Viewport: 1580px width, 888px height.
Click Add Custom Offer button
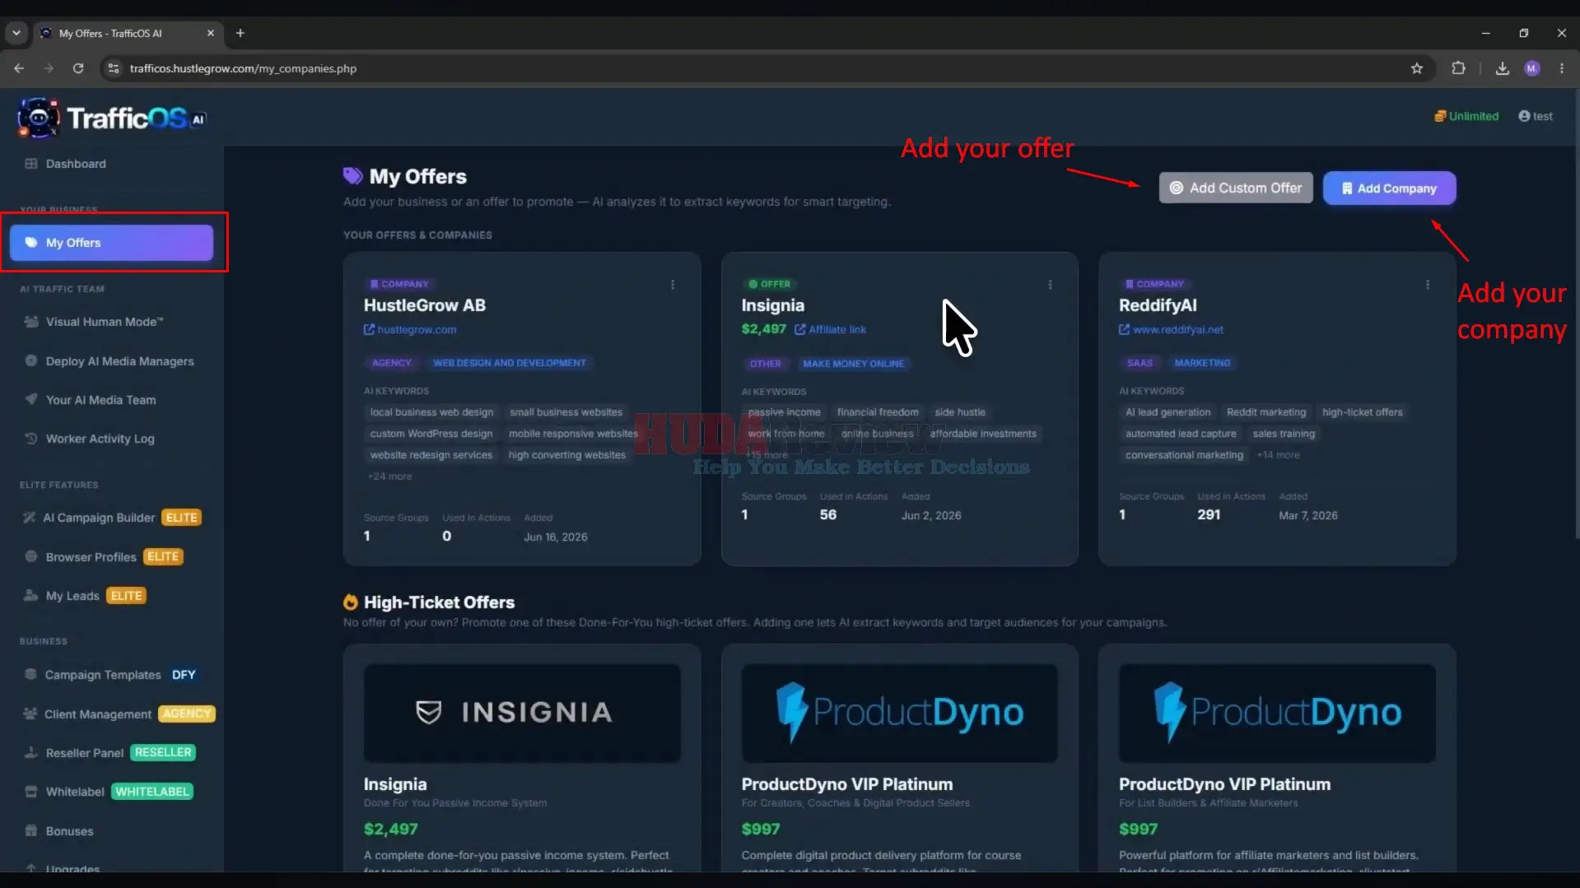pyautogui.click(x=1236, y=188)
